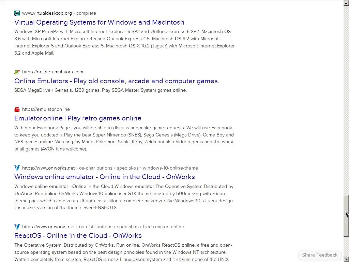
Task: Click the 'The Operative System. Distributed' snippet
Action: (x=123, y=252)
